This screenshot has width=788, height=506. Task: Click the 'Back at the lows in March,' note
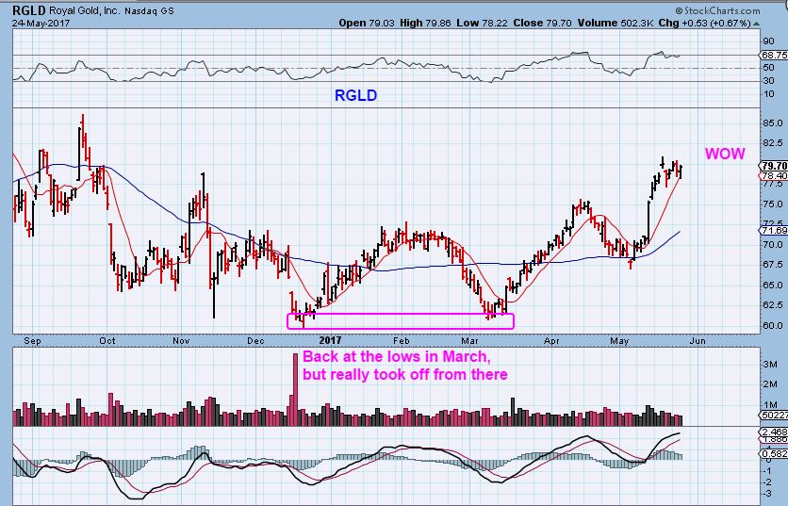pos(397,357)
